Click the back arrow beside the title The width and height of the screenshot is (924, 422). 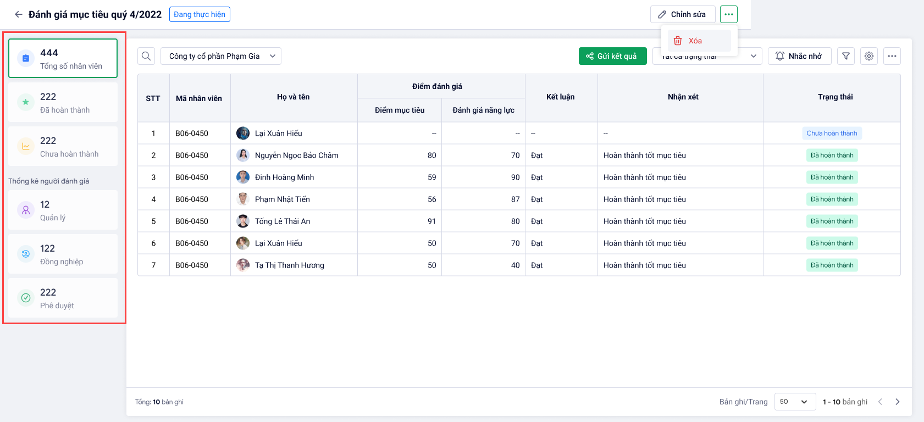point(19,14)
